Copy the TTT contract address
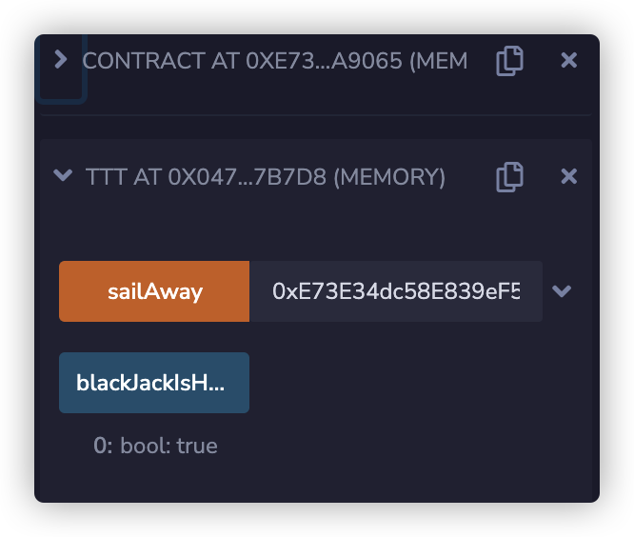This screenshot has width=634, height=537. click(509, 176)
